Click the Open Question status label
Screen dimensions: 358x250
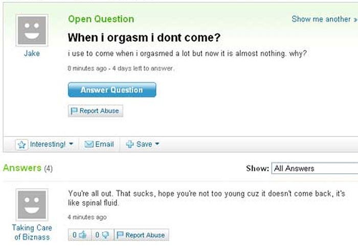click(x=101, y=19)
